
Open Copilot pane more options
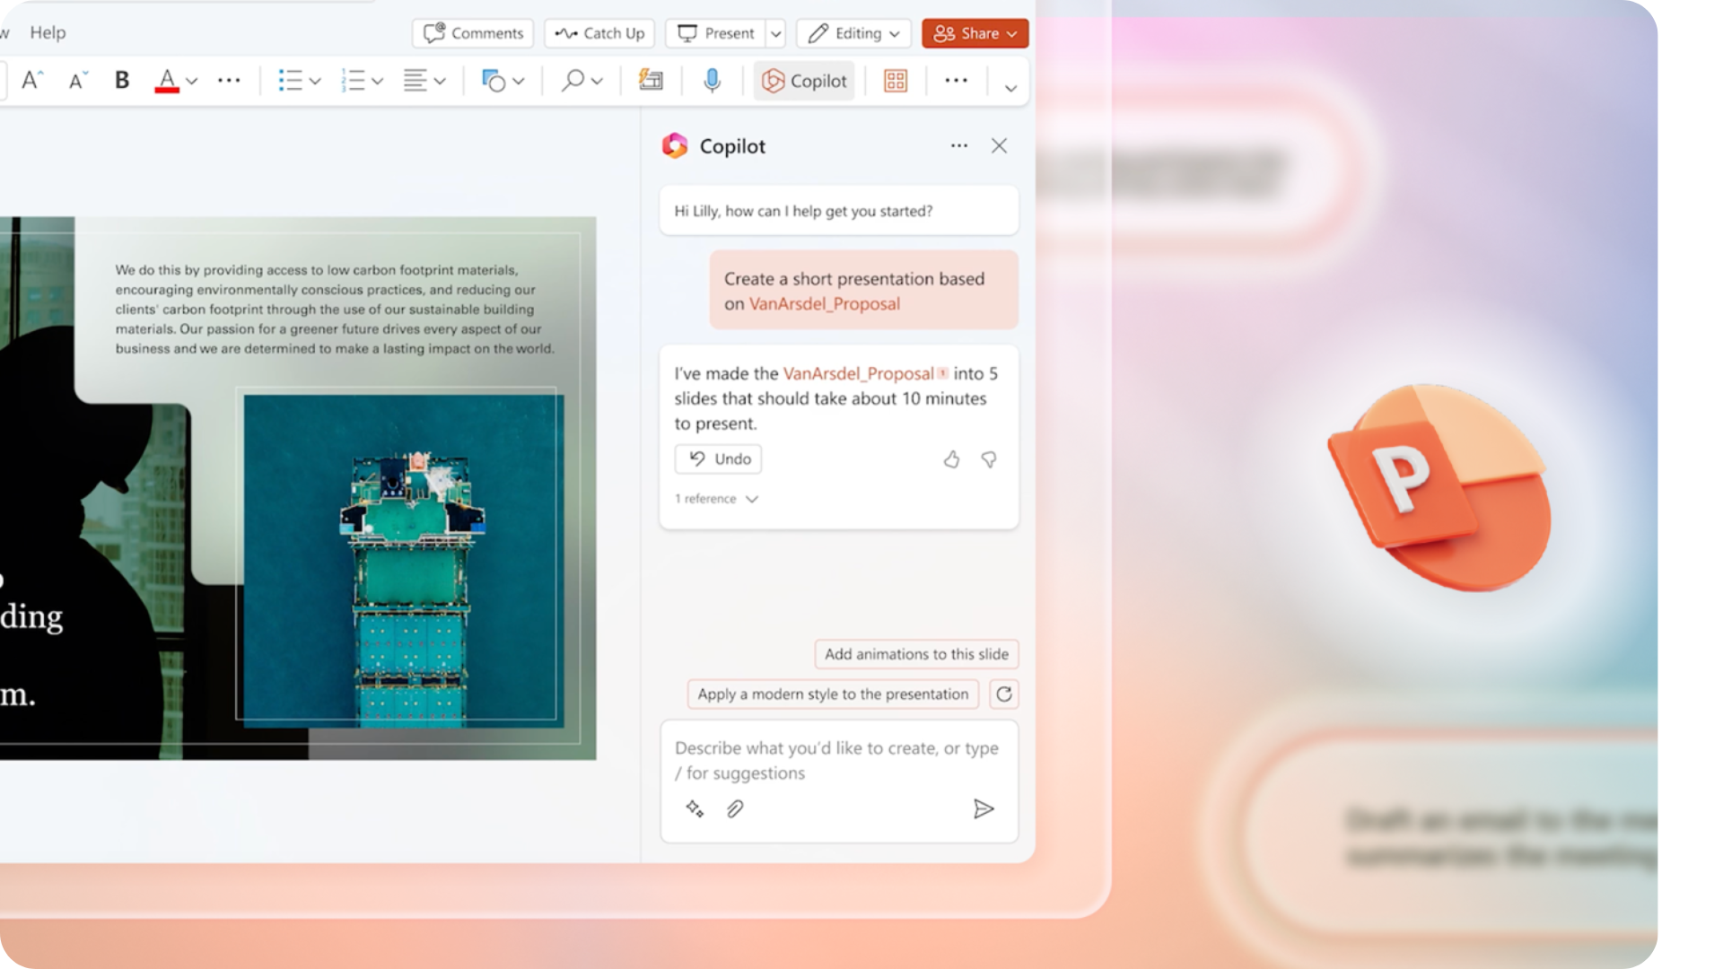959,145
